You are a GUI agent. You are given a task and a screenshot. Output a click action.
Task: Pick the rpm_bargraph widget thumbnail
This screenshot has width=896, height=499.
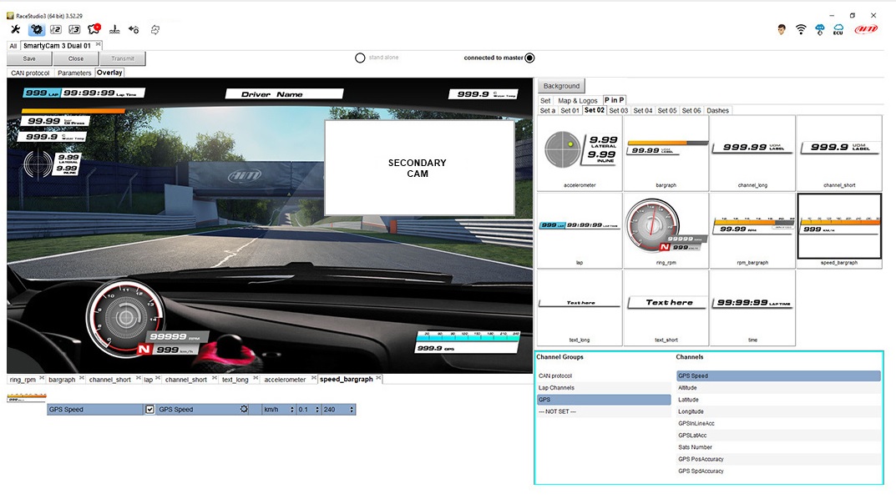[x=752, y=230]
